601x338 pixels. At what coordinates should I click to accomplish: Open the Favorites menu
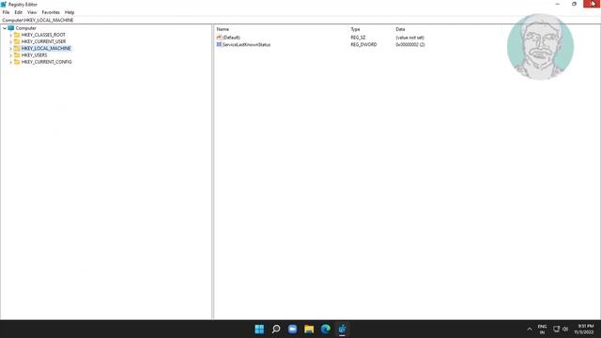(51, 12)
